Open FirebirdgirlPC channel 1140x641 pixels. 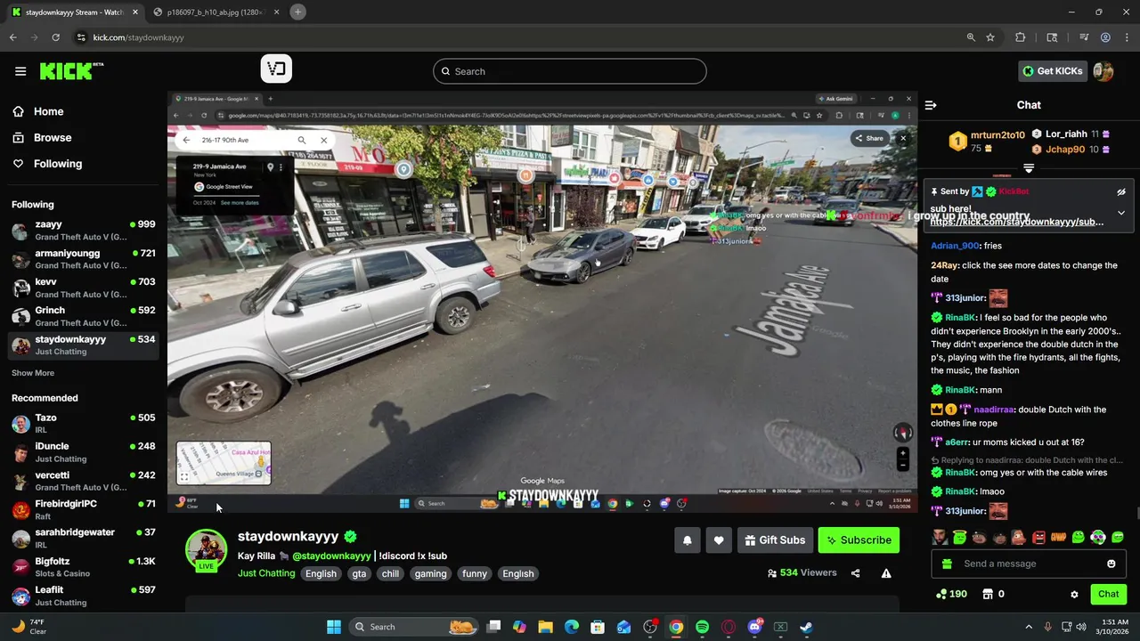point(84,509)
